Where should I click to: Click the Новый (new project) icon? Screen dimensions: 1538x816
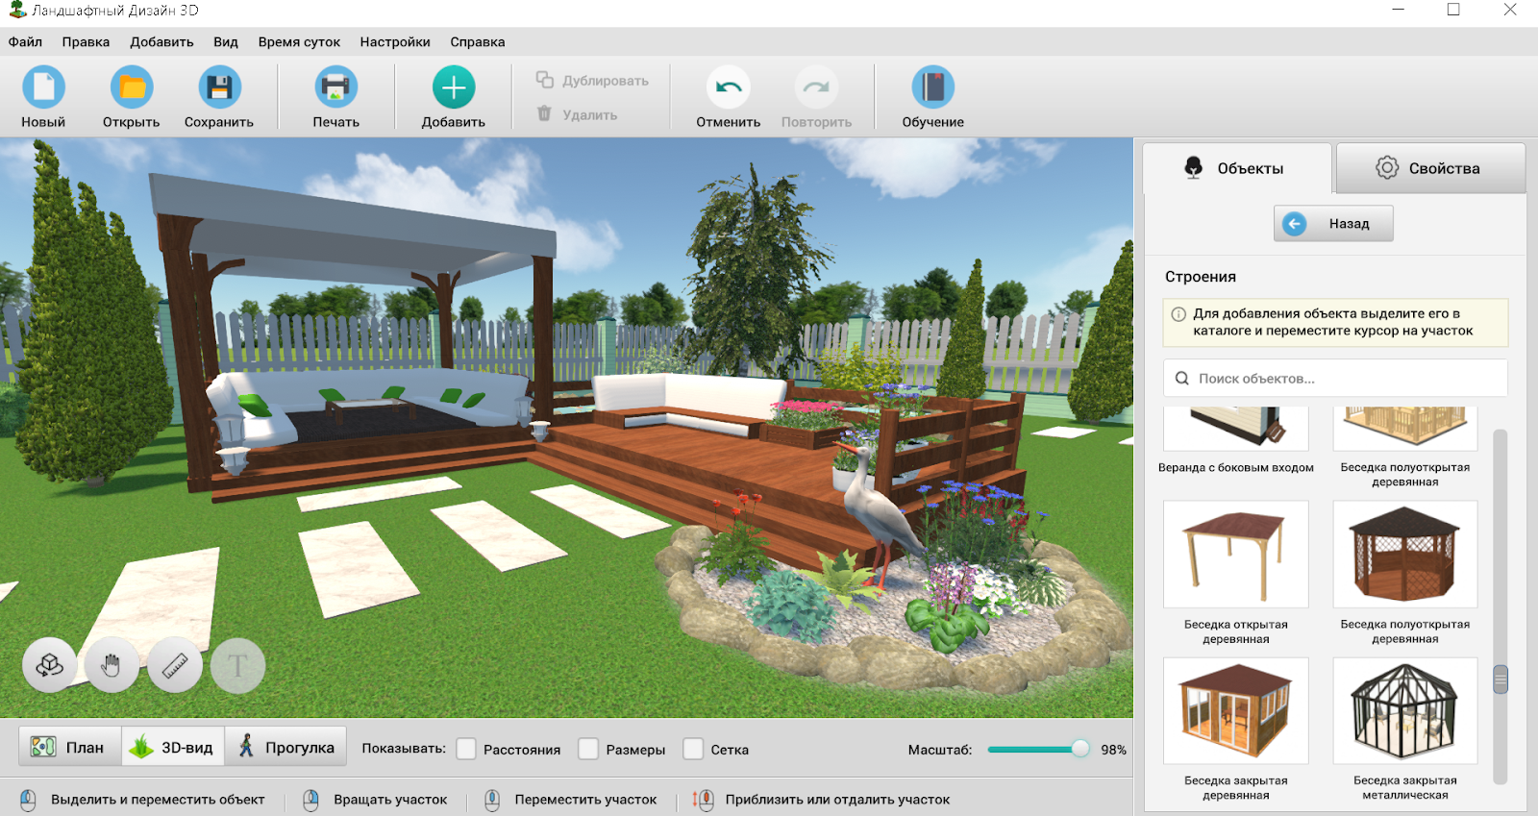[43, 87]
